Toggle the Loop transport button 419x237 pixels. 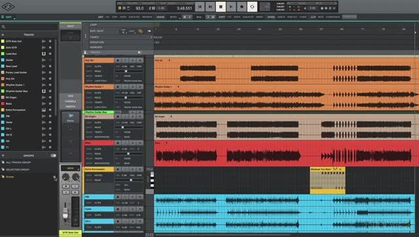pos(252,7)
